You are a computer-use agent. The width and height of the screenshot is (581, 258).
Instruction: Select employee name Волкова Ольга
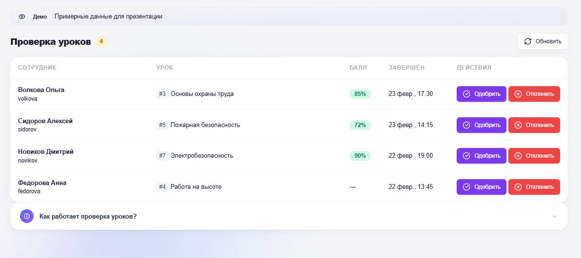(x=41, y=90)
